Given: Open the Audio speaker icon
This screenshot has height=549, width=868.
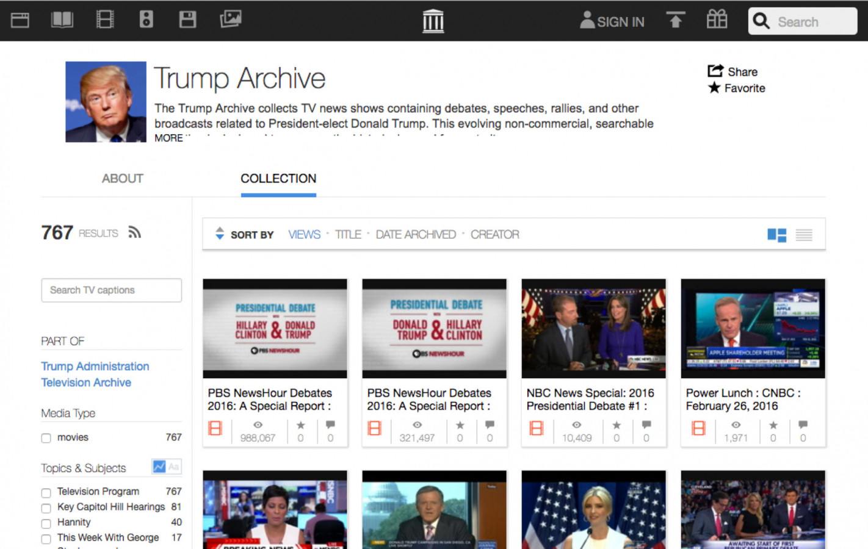Looking at the screenshot, I should coord(146,20).
